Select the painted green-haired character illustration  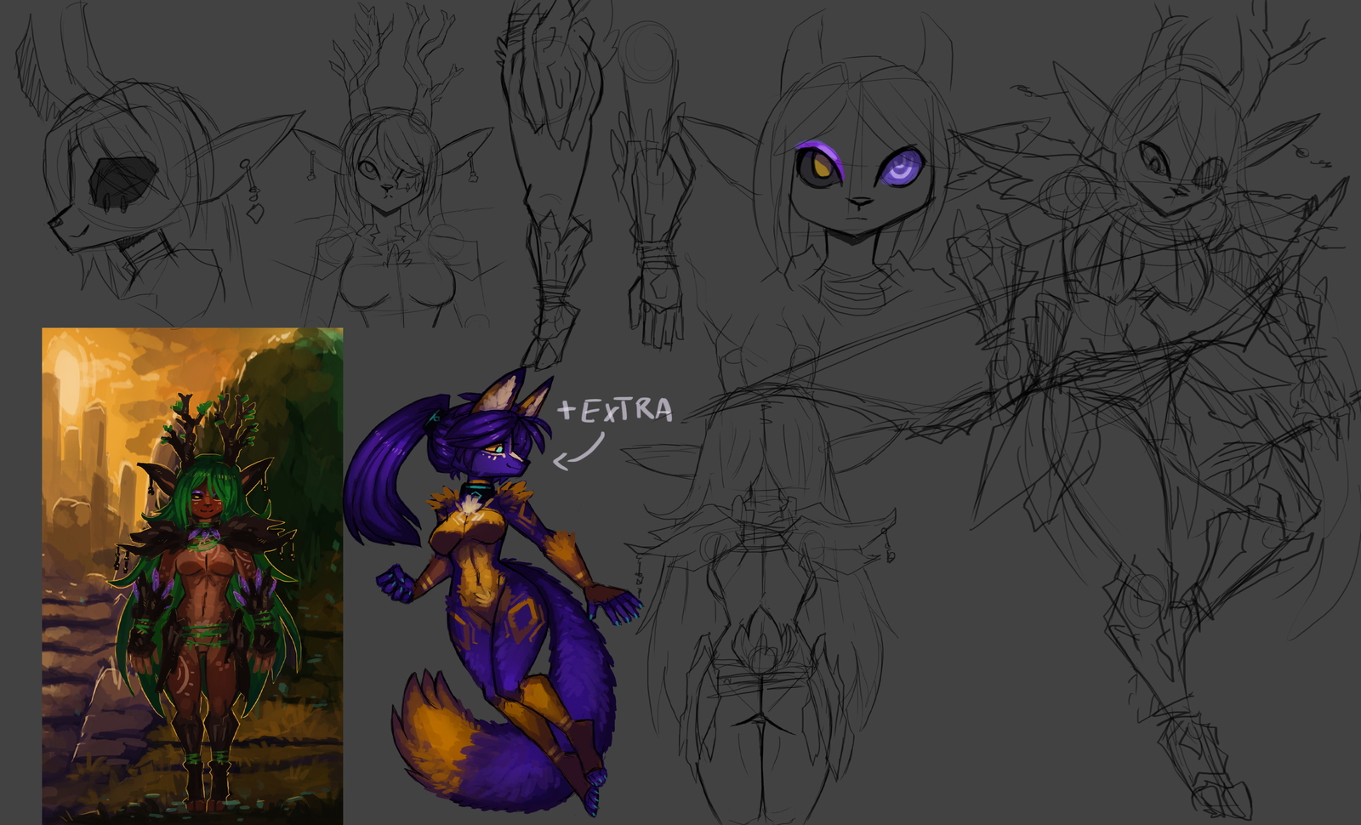pos(192,575)
